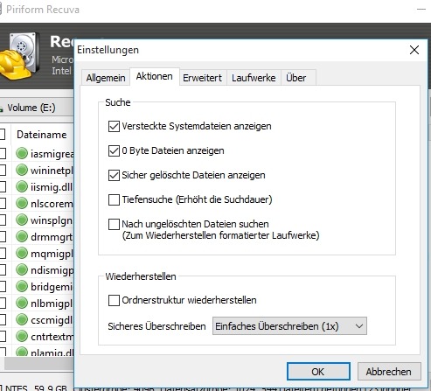The height and width of the screenshot is (391, 431).
Task: Confirm settings with OK button
Action: click(x=318, y=372)
